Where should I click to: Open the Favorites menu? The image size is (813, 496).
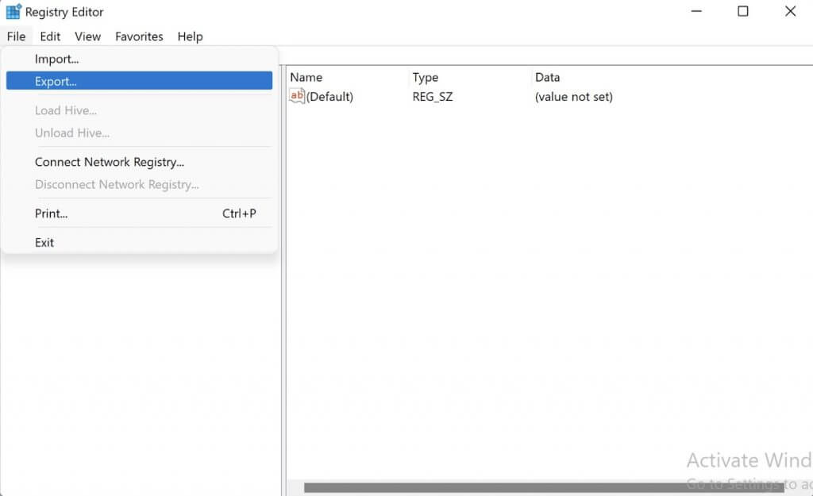139,37
